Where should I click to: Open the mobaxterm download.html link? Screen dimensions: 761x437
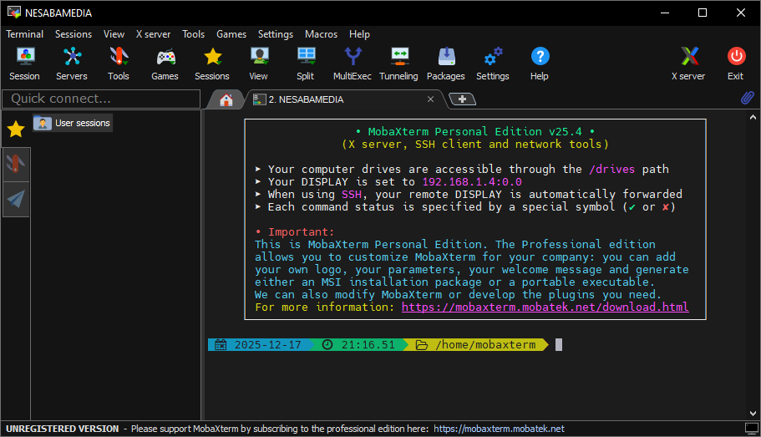(x=545, y=307)
